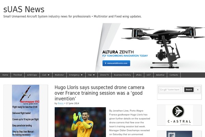Image resolution: width=205 pixels, height=137 pixels.
Task: Open the Contacts page
Action: pos(174,75)
